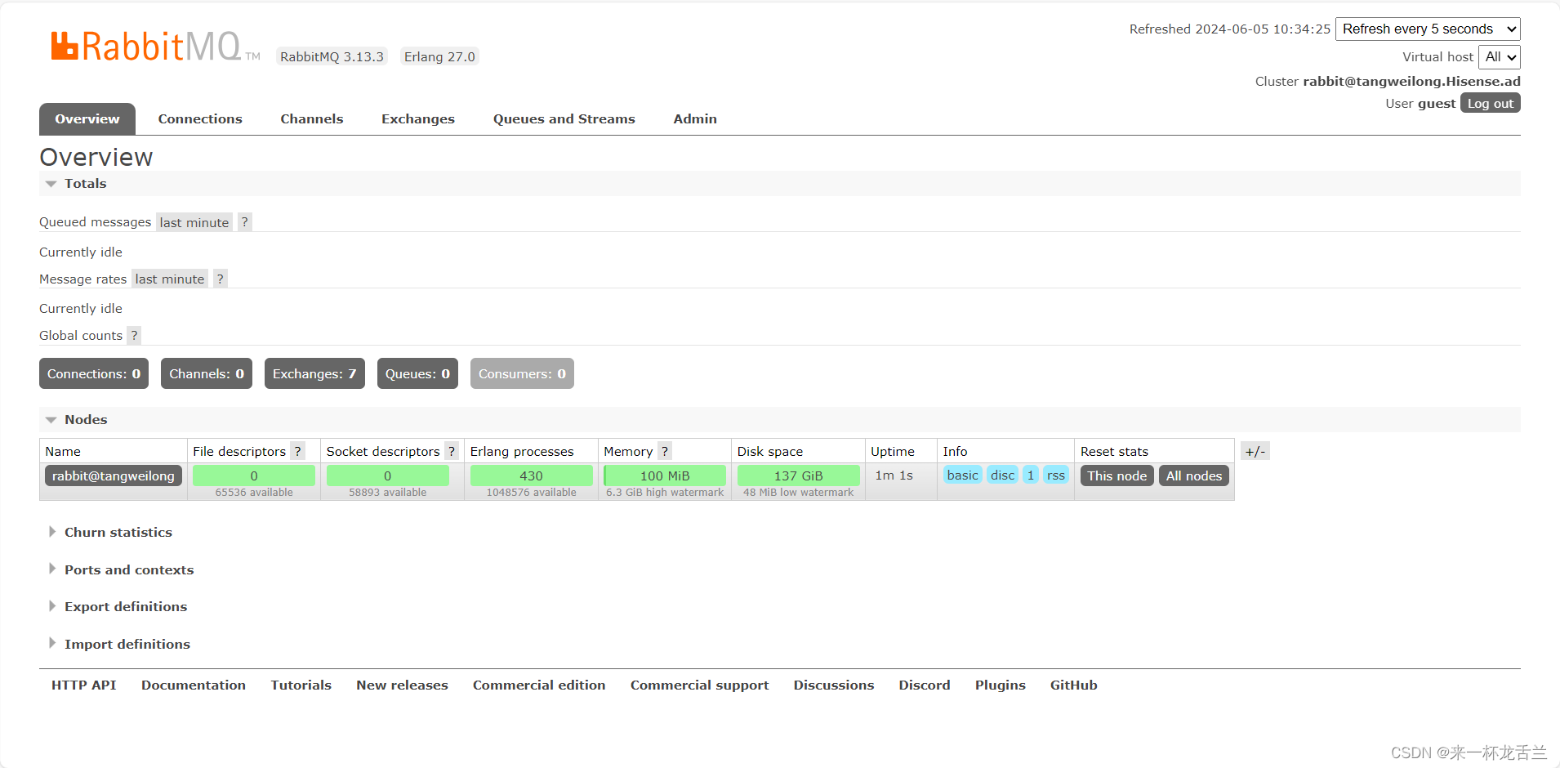Switch to Exchanges tab

(418, 119)
